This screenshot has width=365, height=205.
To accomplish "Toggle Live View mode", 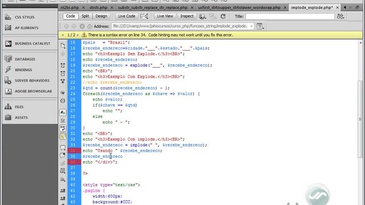I will tap(165, 17).
